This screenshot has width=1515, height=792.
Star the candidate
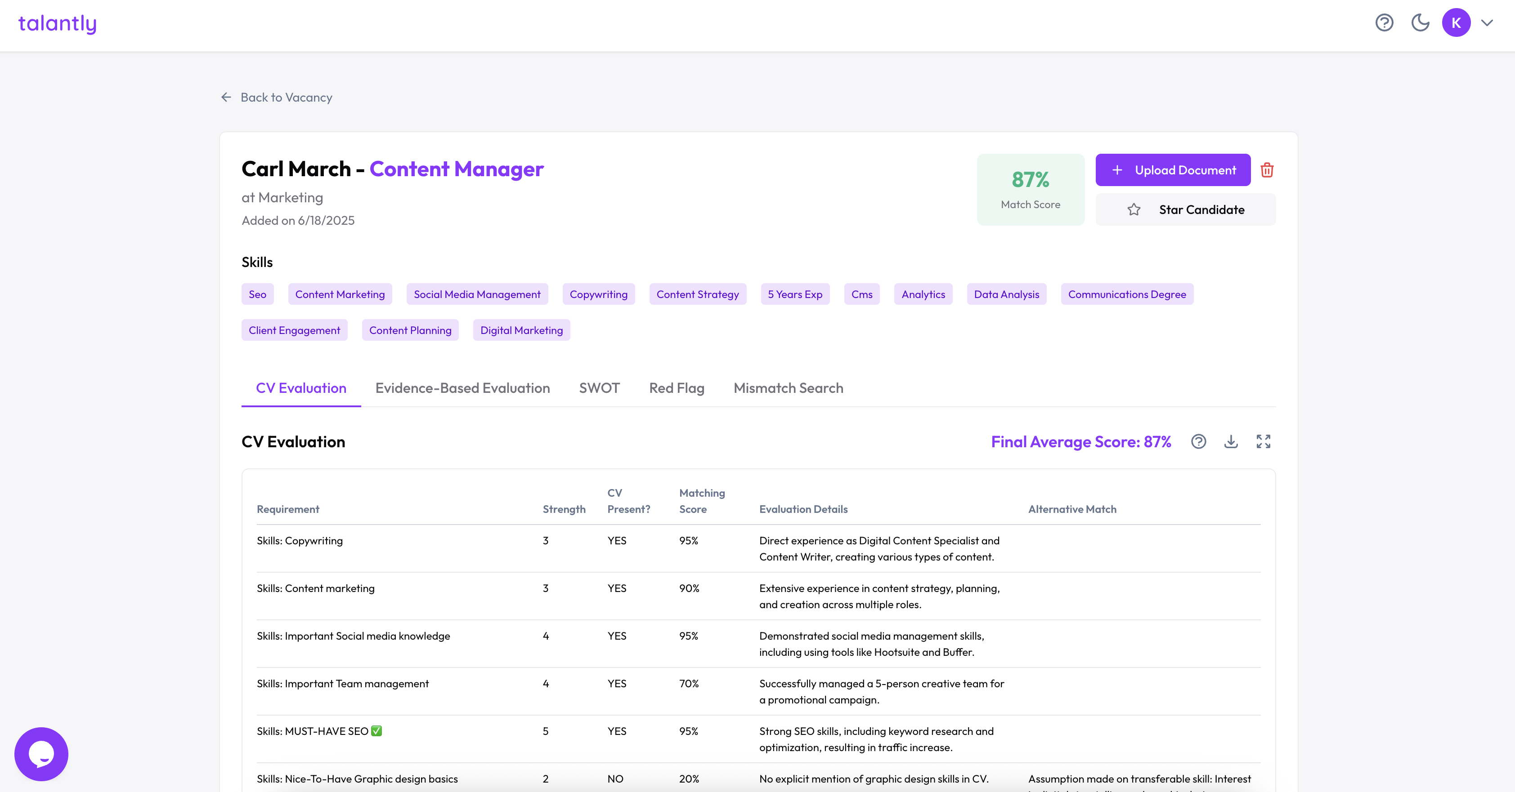pyautogui.click(x=1185, y=210)
